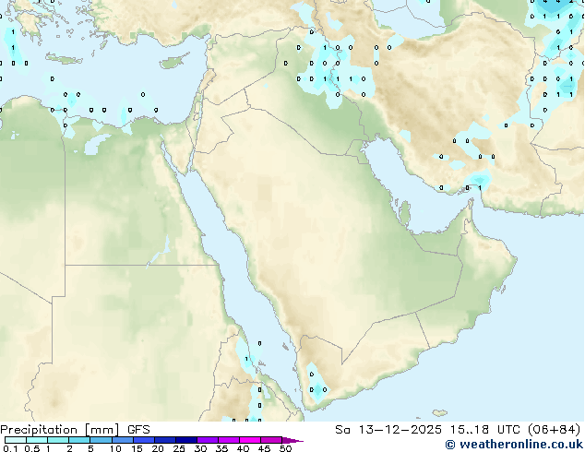585x452 pixels.
Task: Click Socotra island near the bottom right
Action: point(440,413)
